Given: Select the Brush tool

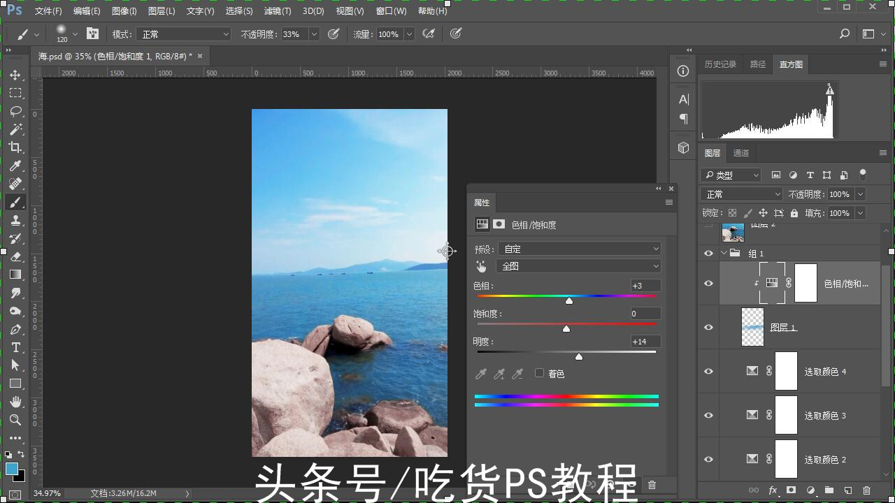Looking at the screenshot, I should (x=15, y=202).
